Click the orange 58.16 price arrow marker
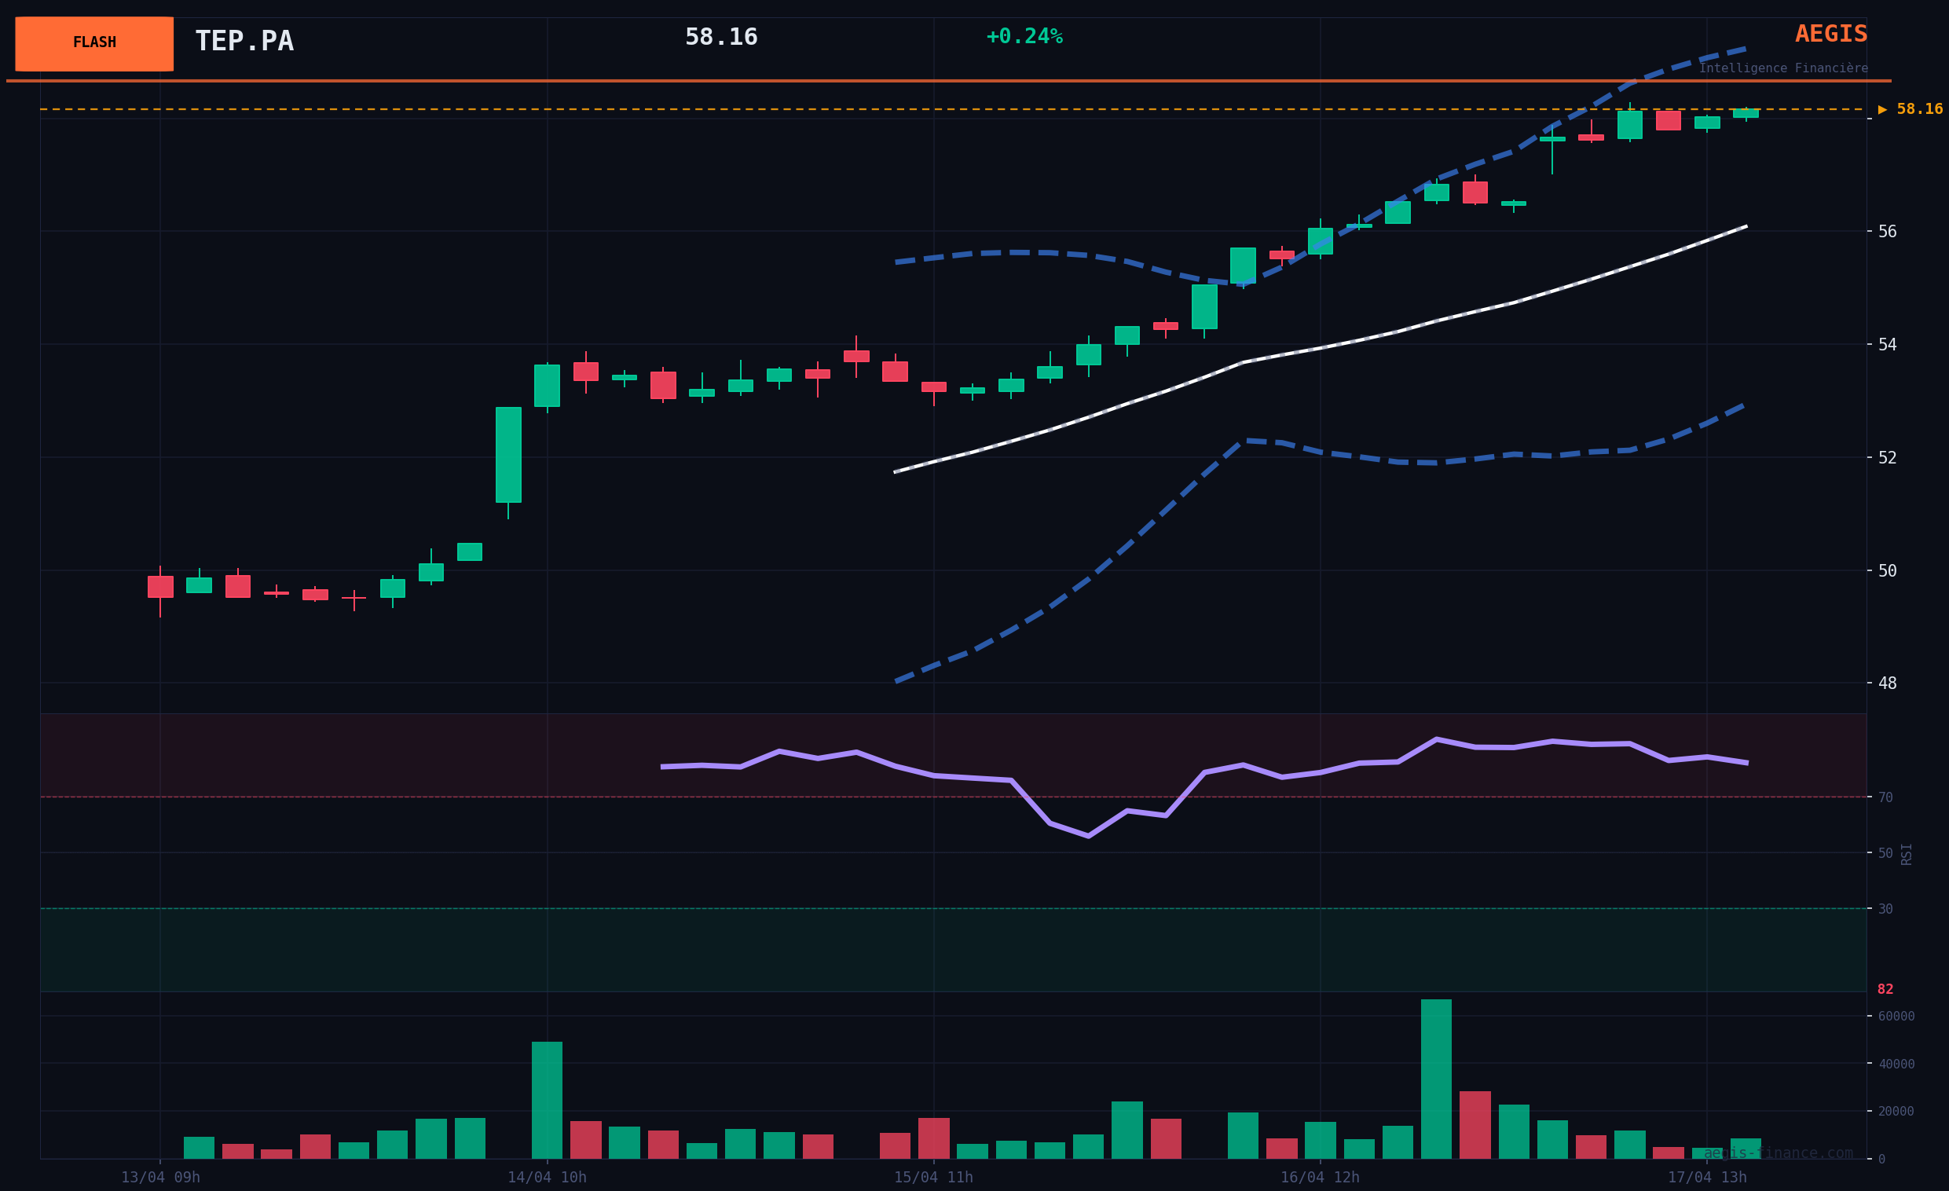 pyautogui.click(x=1910, y=109)
